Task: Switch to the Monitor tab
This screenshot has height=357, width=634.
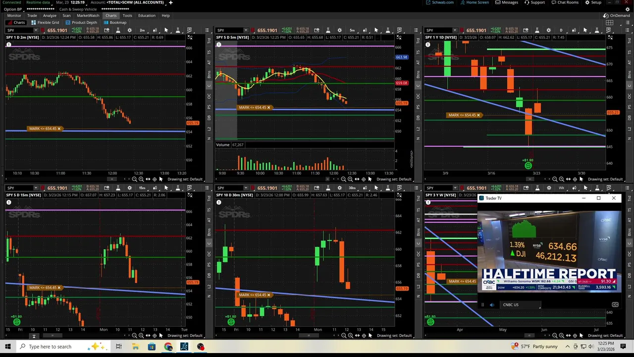Action: click(14, 15)
